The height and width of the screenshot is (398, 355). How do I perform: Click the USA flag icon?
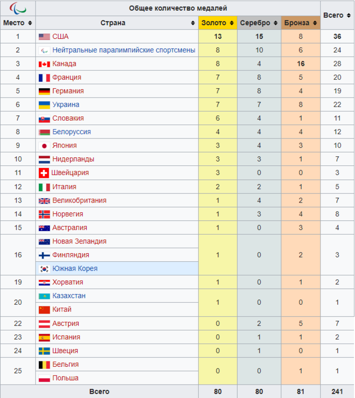[44, 37]
